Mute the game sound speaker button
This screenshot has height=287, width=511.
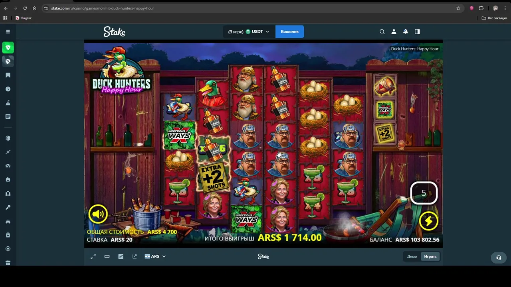[98, 214]
